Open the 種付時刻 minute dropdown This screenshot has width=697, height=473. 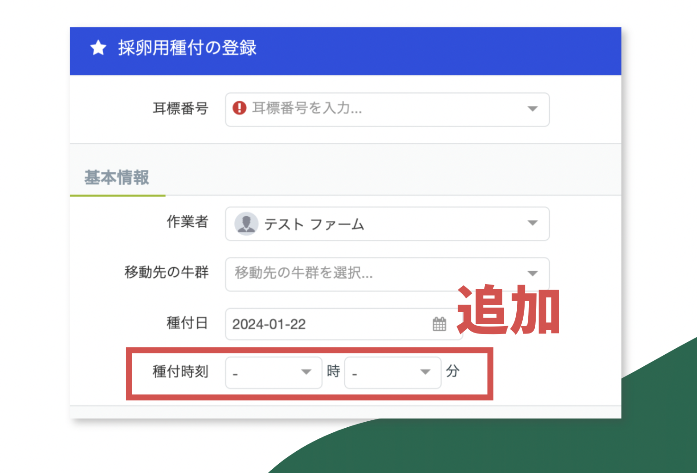tap(393, 372)
